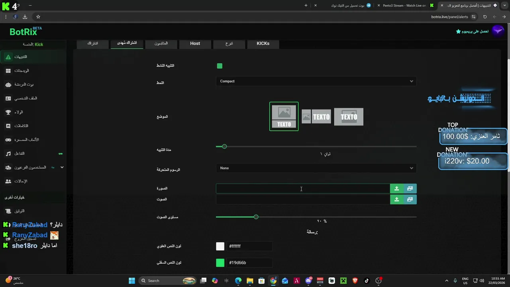Edit the #ffffff hex color field
Image resolution: width=510 pixels, height=287 pixels.
249,246
